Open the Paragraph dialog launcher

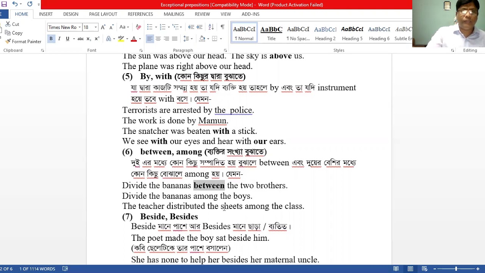click(225, 50)
